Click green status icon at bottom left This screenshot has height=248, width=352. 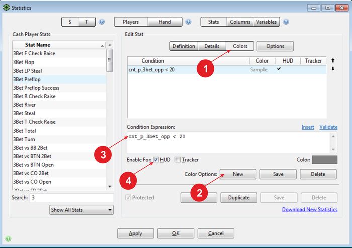click(8, 238)
